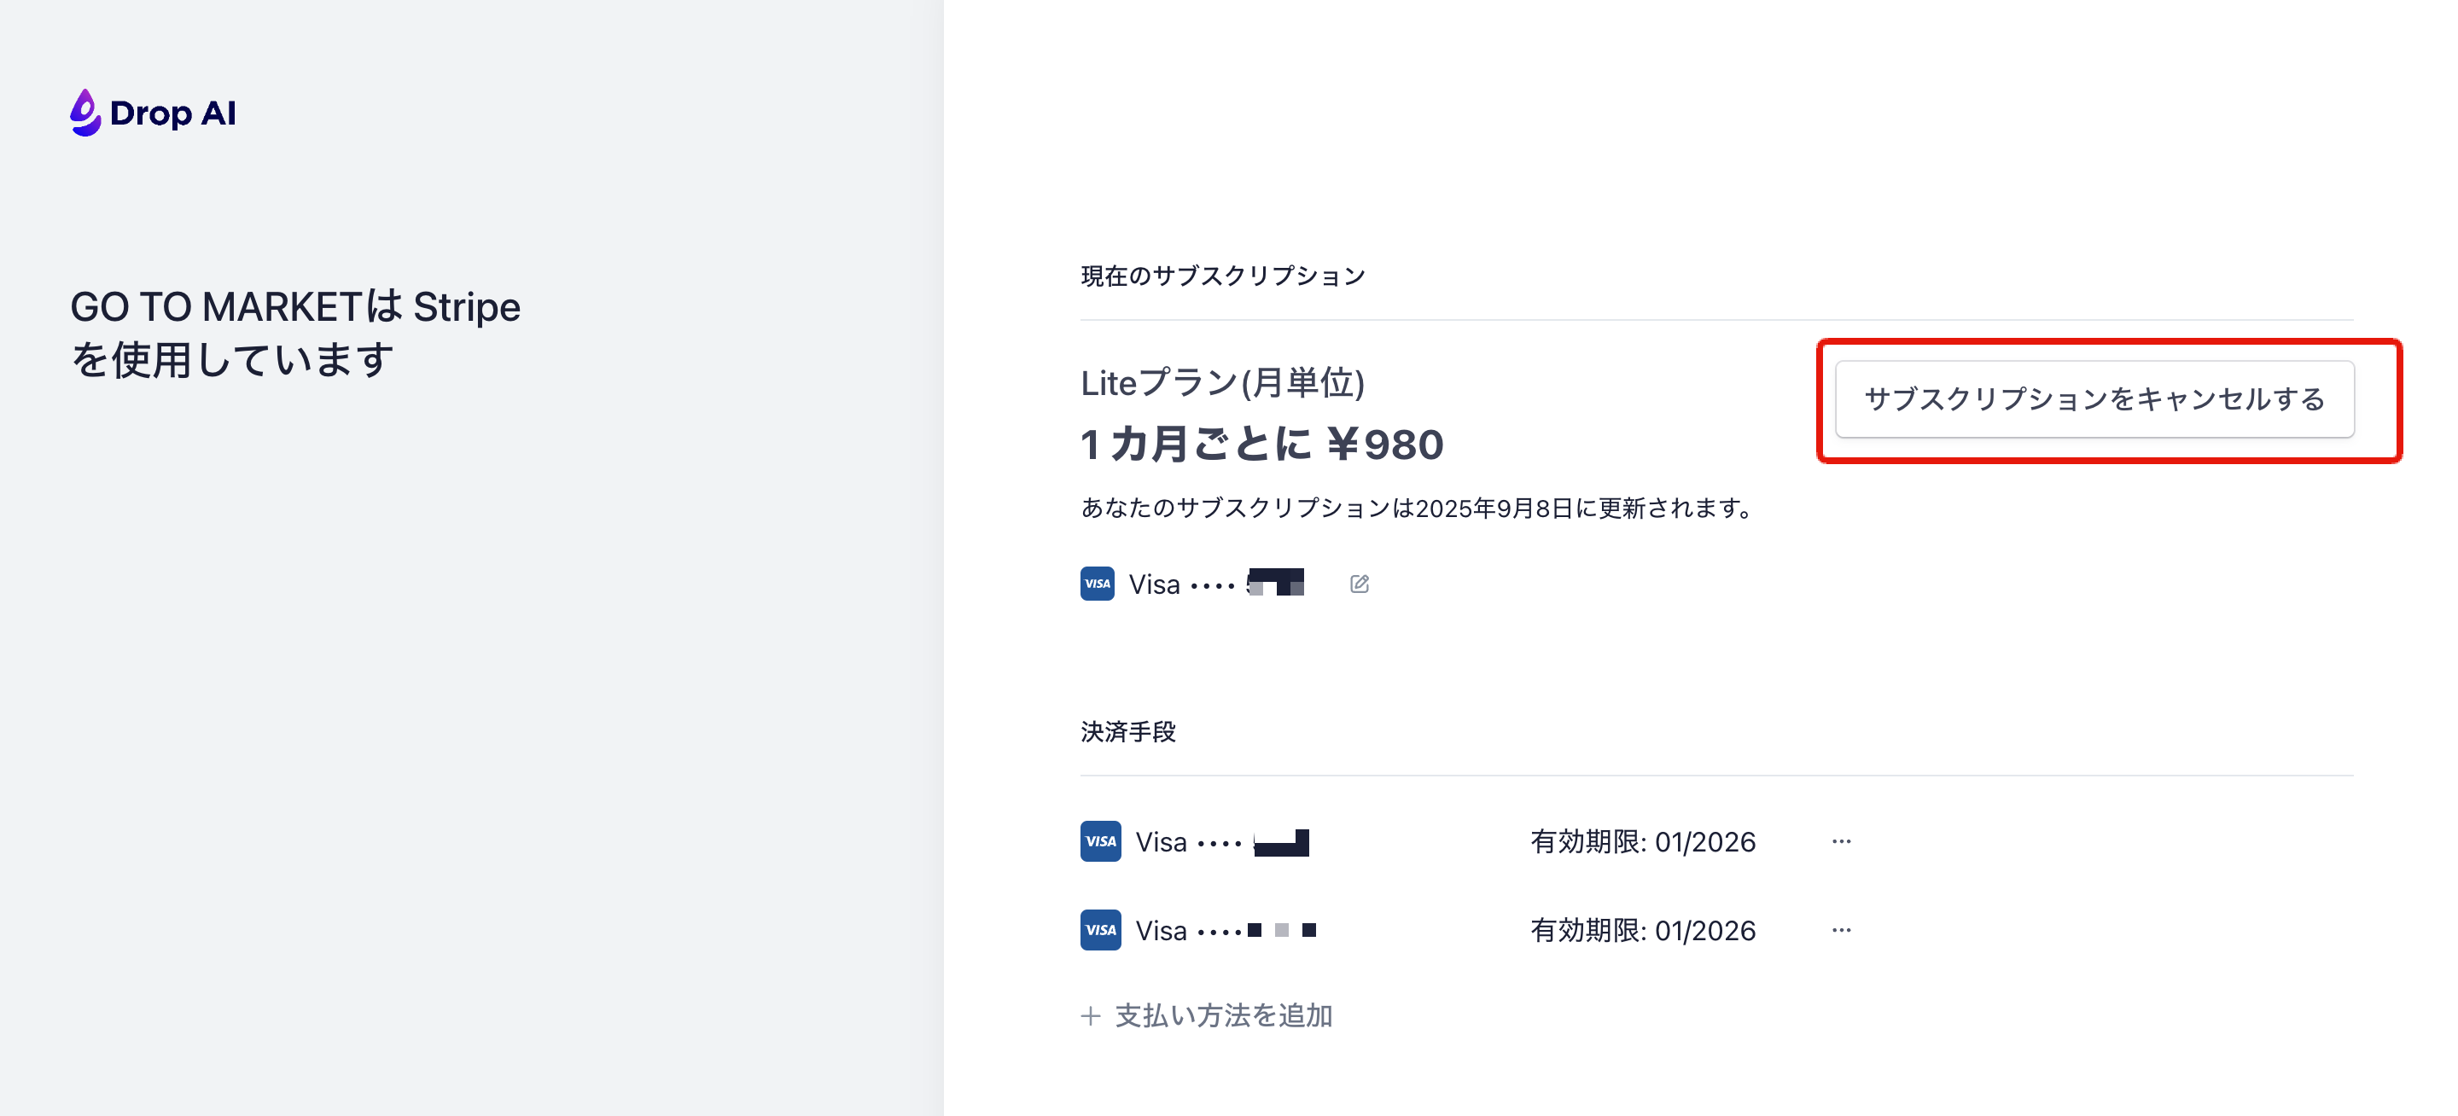Viewport: 2458px width, 1116px height.
Task: Click the Drop AI brand text
Action: (172, 113)
